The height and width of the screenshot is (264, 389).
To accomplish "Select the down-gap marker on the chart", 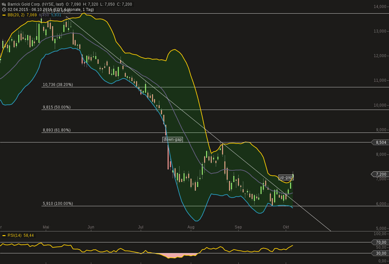I will tap(172, 139).
